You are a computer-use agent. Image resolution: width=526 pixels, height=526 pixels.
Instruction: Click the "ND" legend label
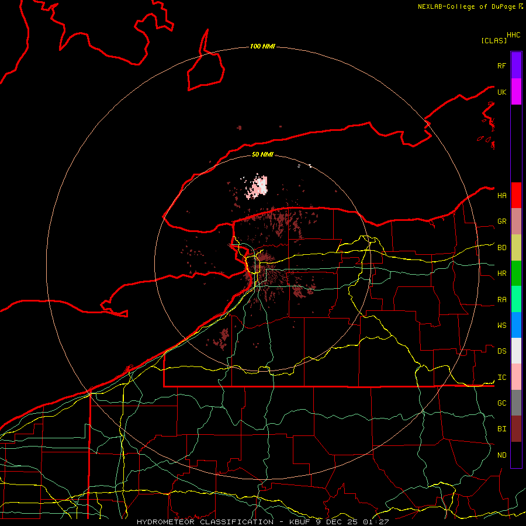point(501,455)
